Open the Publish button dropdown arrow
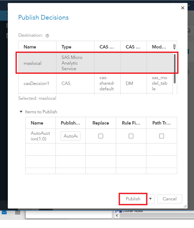This screenshot has width=194, height=228. (151, 199)
